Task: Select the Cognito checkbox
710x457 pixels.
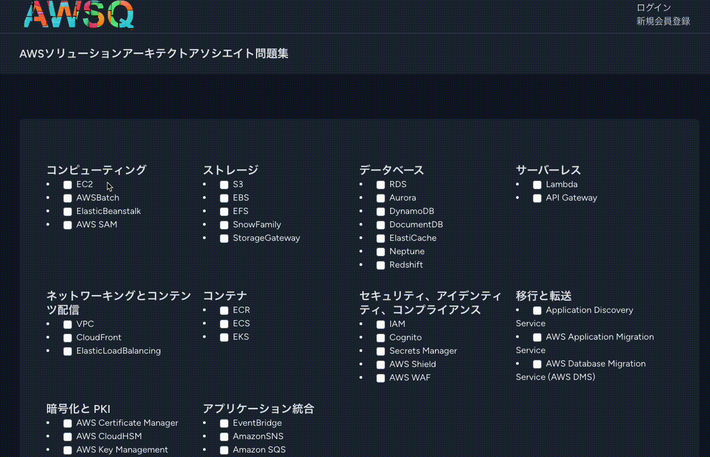Action: click(x=381, y=338)
